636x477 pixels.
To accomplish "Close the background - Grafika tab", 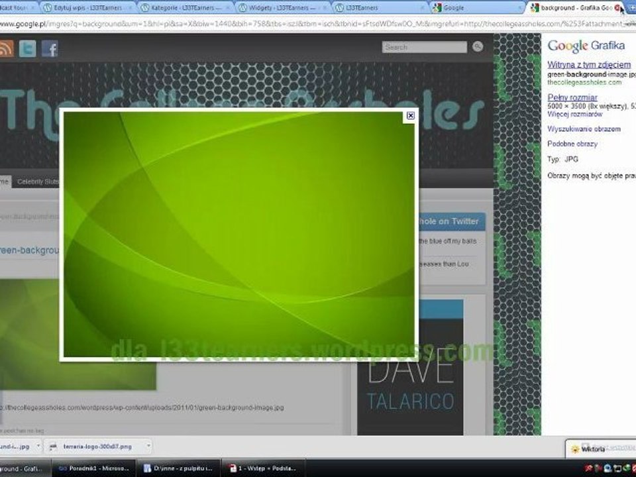I will [617, 8].
